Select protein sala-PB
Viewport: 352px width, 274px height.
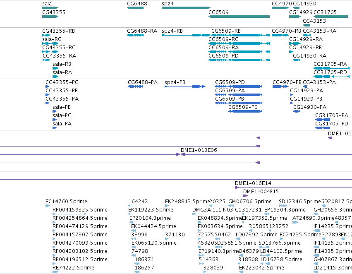pos(62,107)
